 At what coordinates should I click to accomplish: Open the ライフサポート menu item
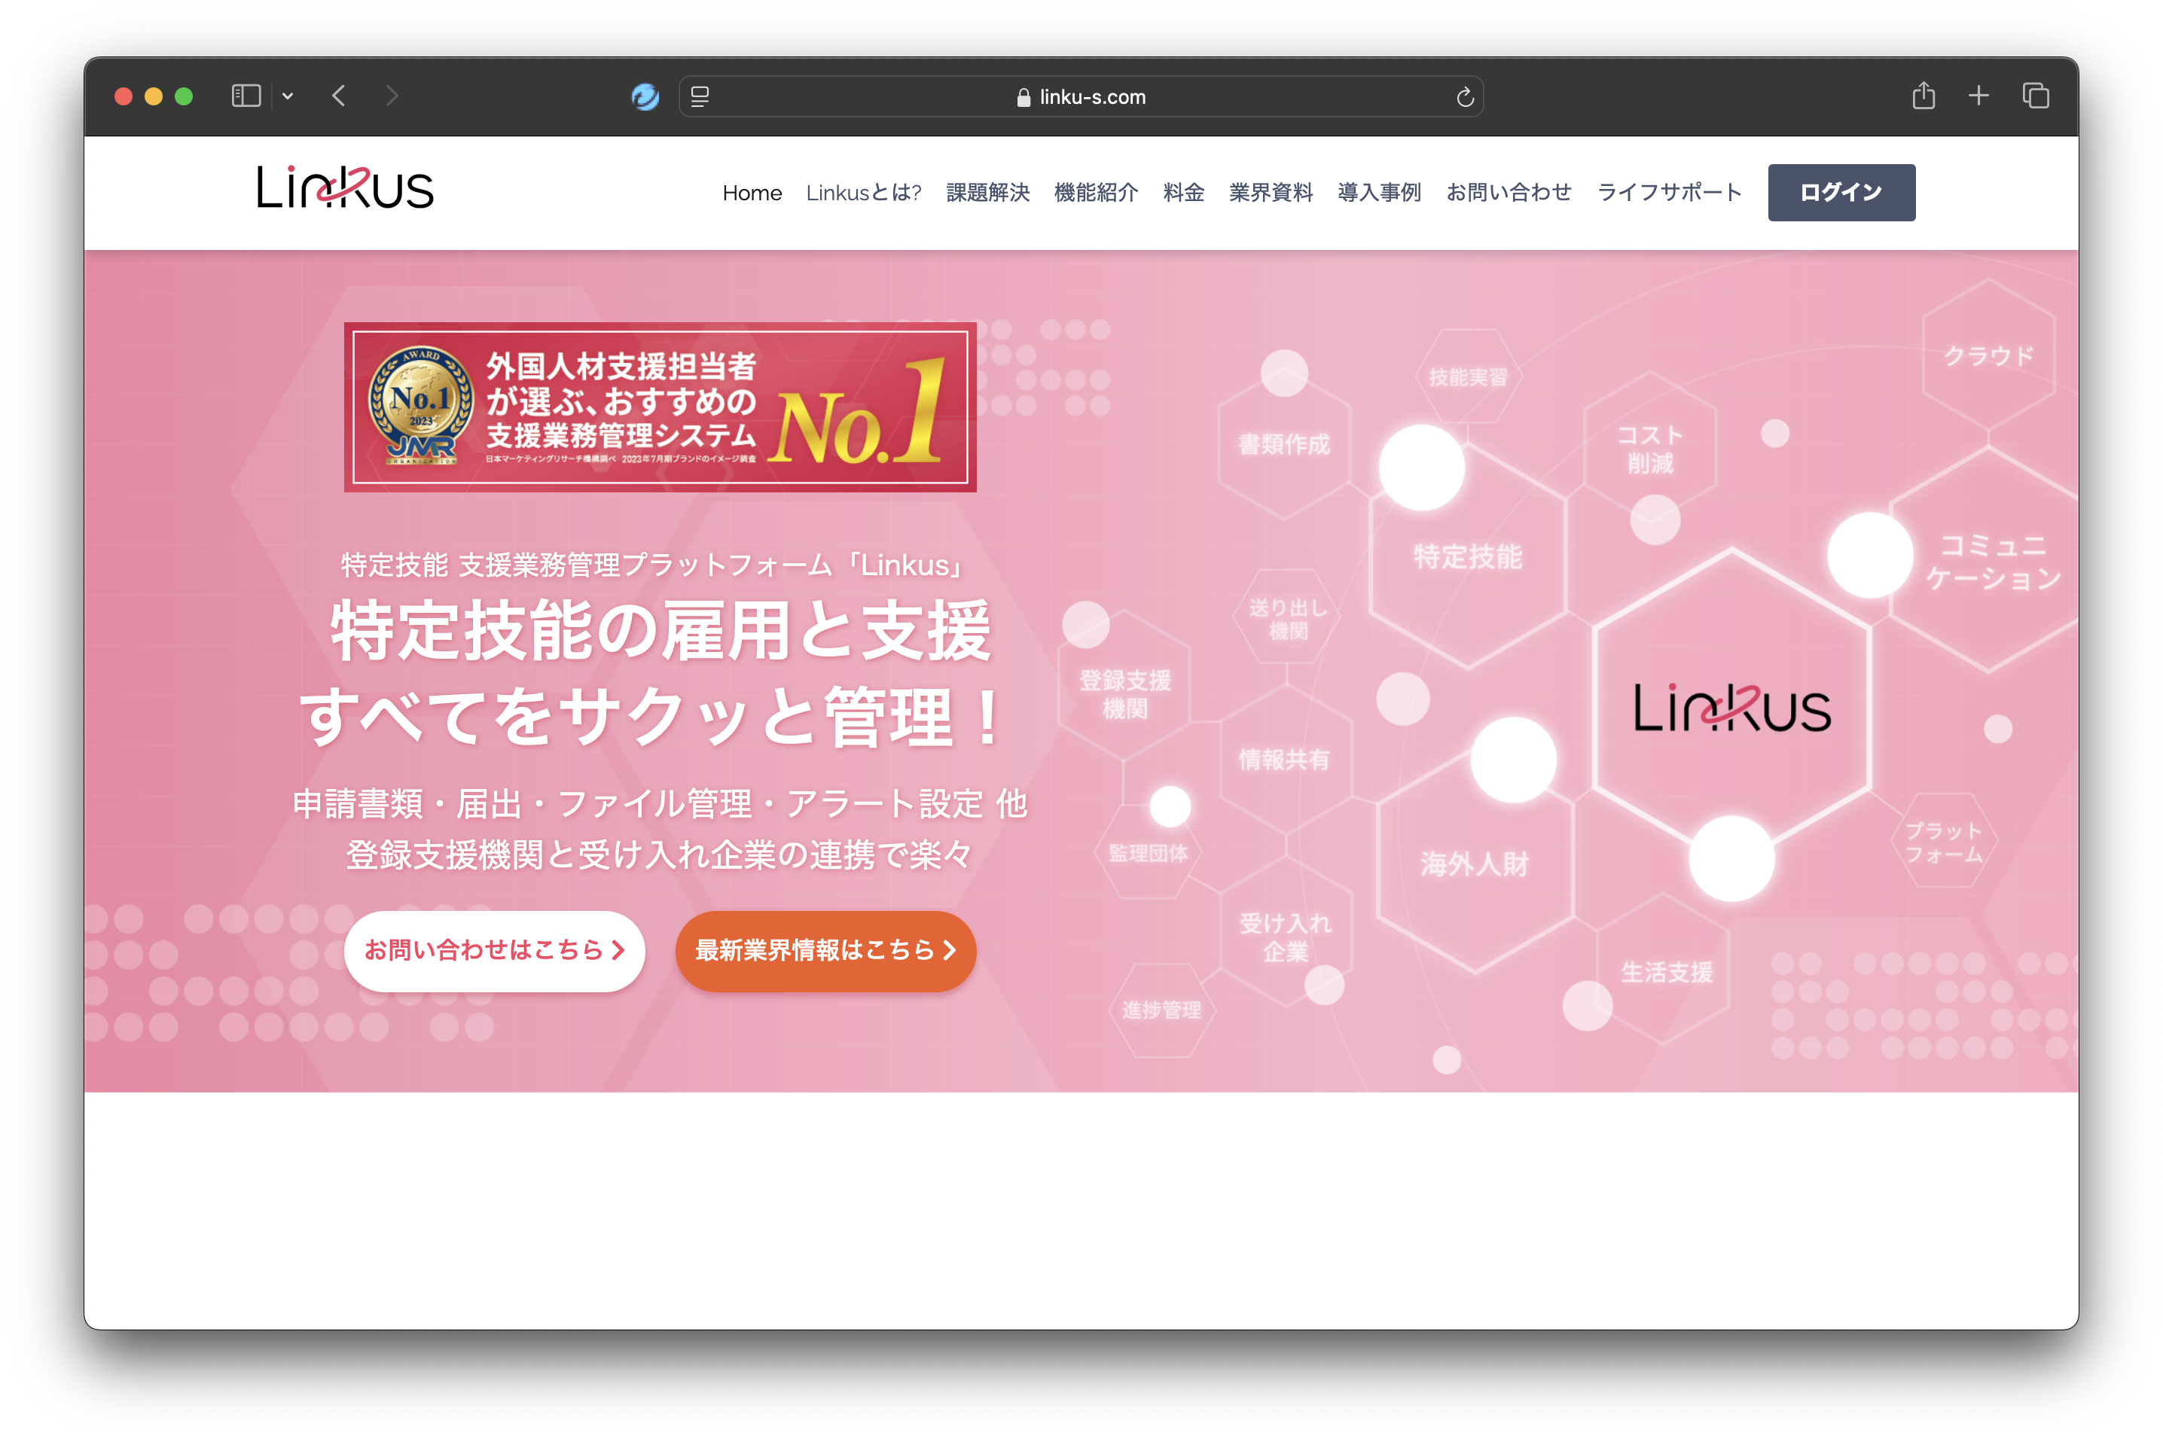tap(1670, 193)
